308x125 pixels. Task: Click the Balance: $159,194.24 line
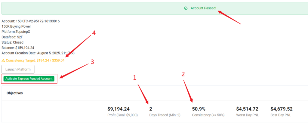point(18,48)
